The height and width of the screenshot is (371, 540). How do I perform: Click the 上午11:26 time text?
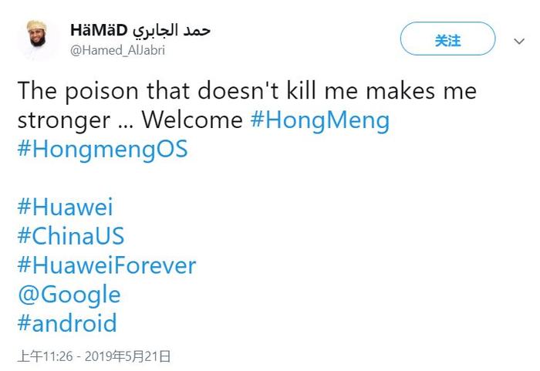pyautogui.click(x=45, y=356)
